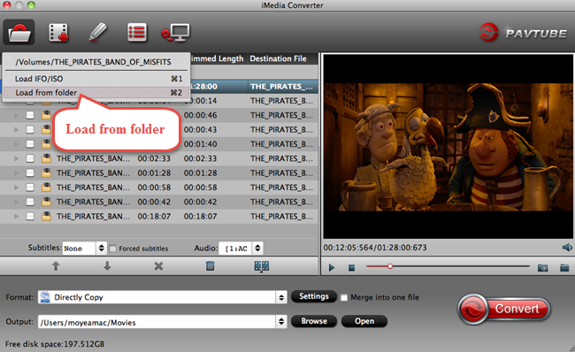This screenshot has width=575, height=352.
Task: Enable Merge into one file
Action: click(344, 297)
